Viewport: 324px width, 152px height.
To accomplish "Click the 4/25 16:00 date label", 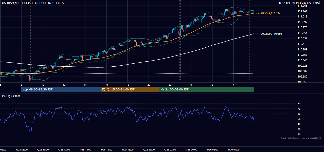I will 106,150.
